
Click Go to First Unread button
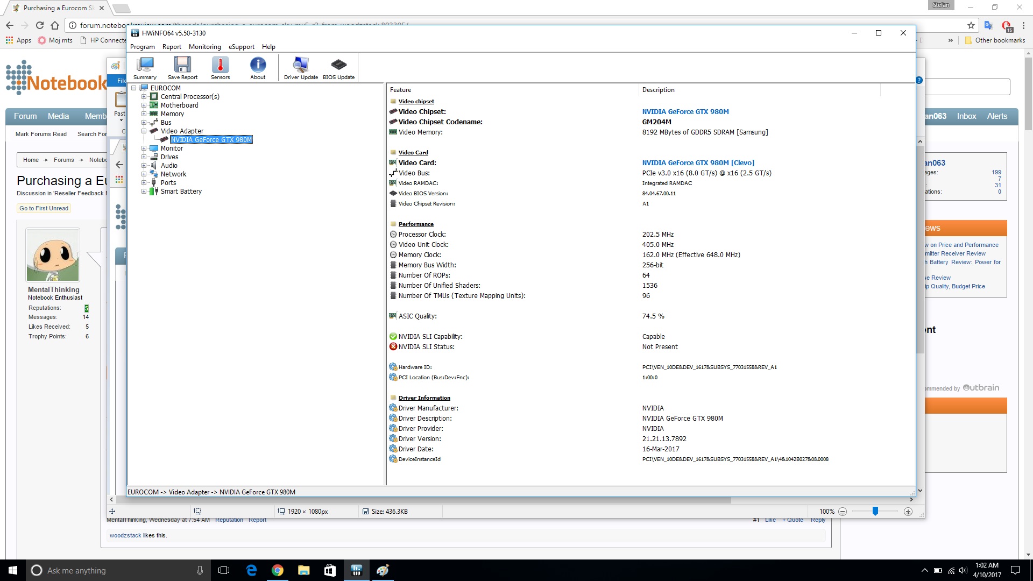click(x=44, y=209)
